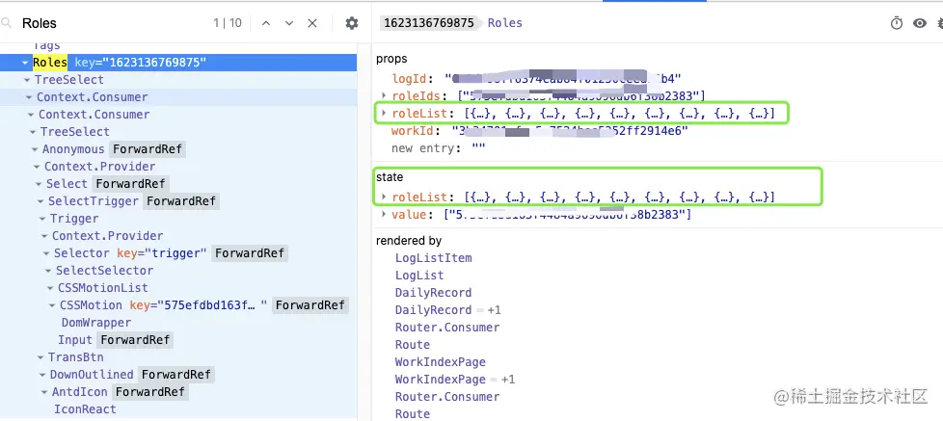Select the IconReact tree row
Viewport: 943px width, 421px height.
coord(178,409)
